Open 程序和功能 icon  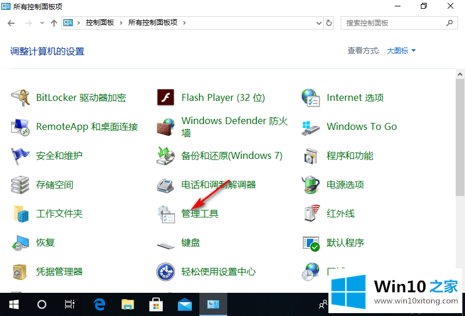pos(310,155)
